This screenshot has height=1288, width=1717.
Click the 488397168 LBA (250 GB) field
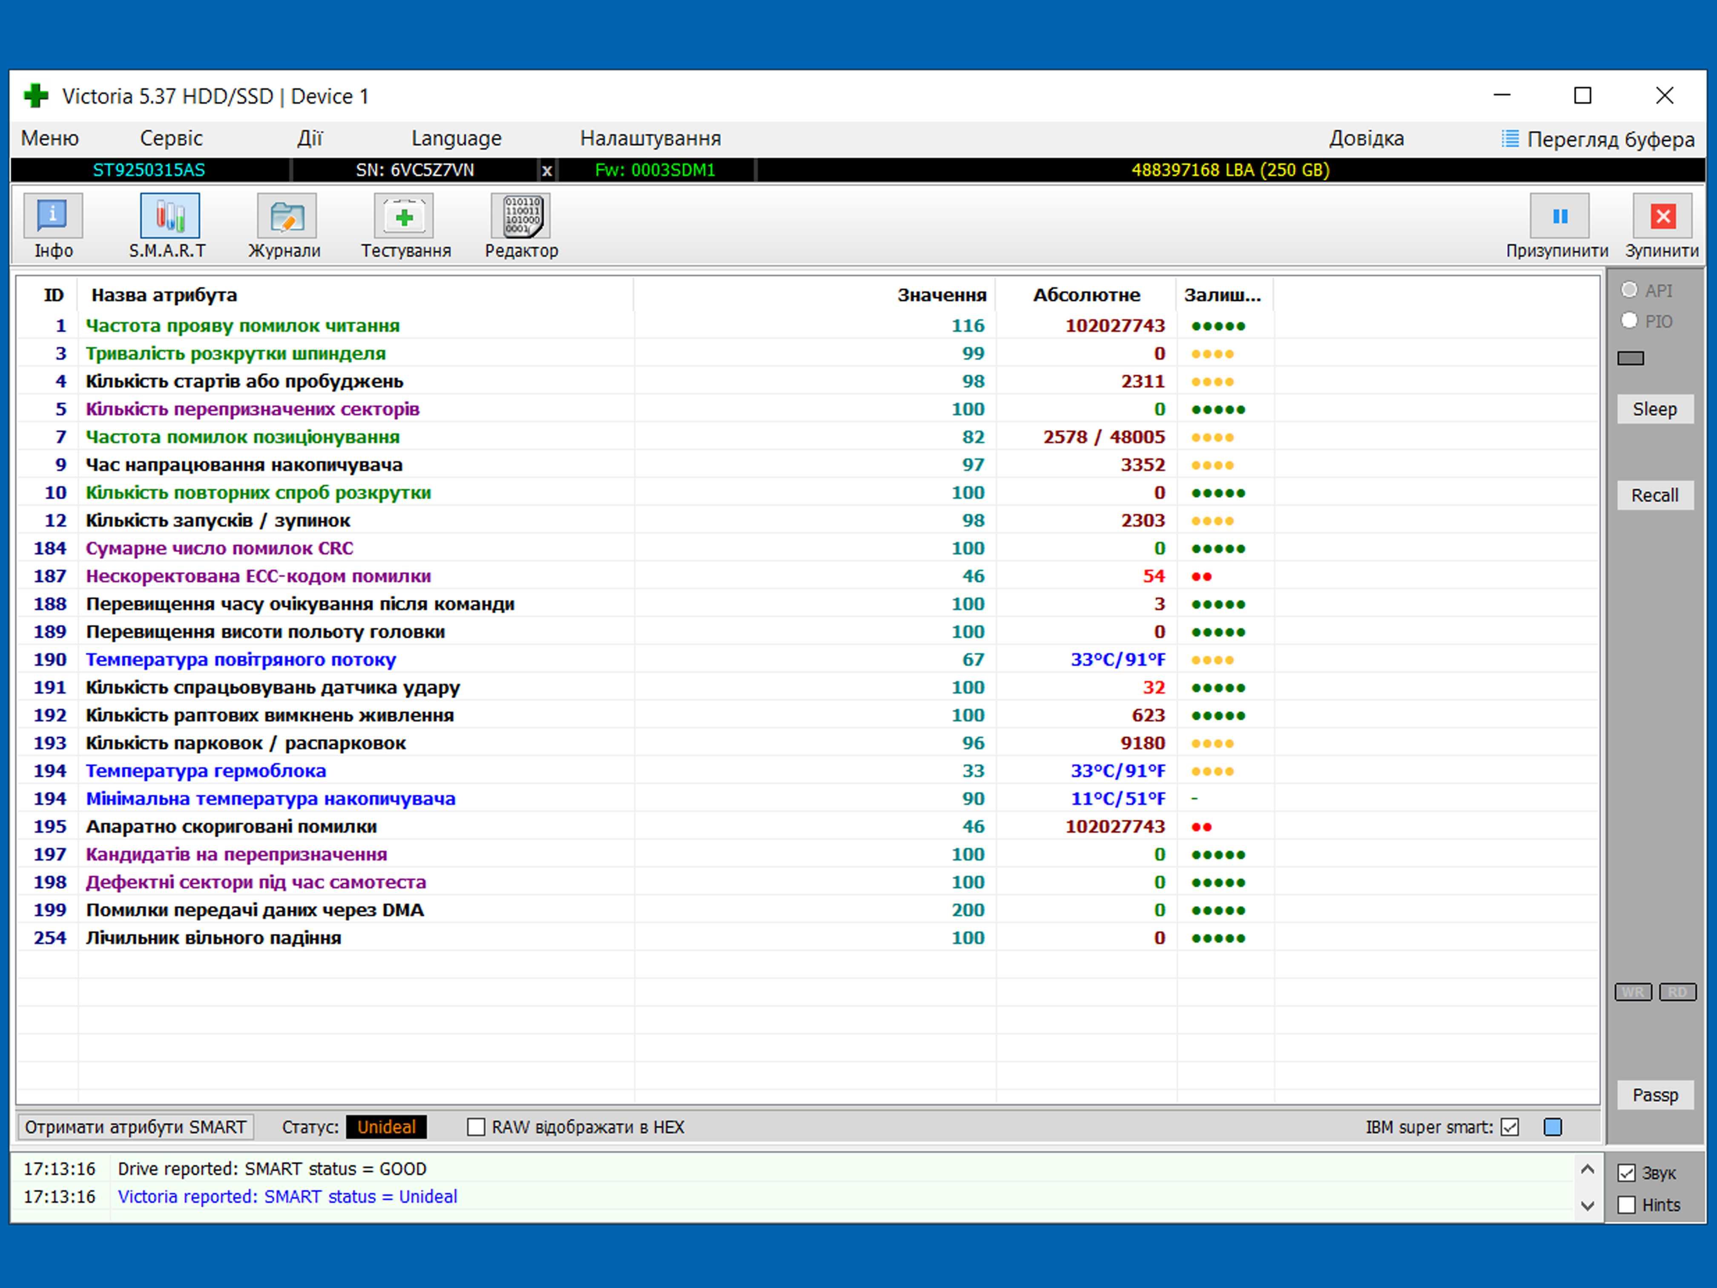(x=1230, y=170)
